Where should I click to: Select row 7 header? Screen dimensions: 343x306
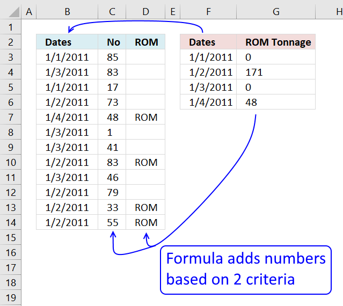pos(11,117)
